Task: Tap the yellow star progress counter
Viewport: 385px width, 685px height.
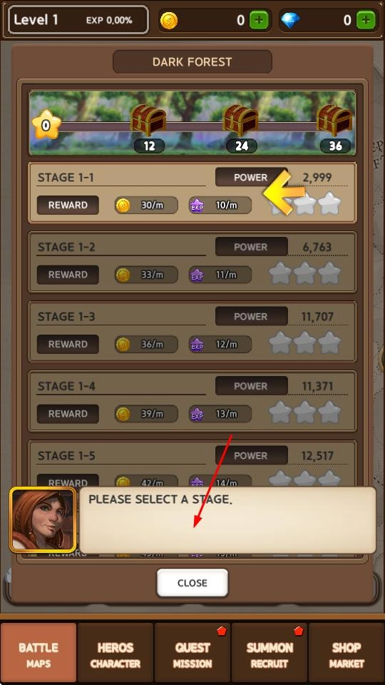Action: [46, 125]
